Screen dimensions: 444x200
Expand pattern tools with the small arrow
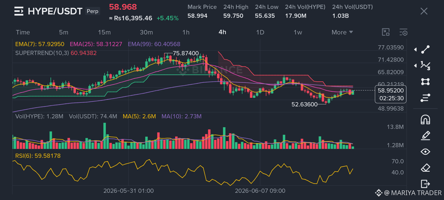[x=415, y=66]
